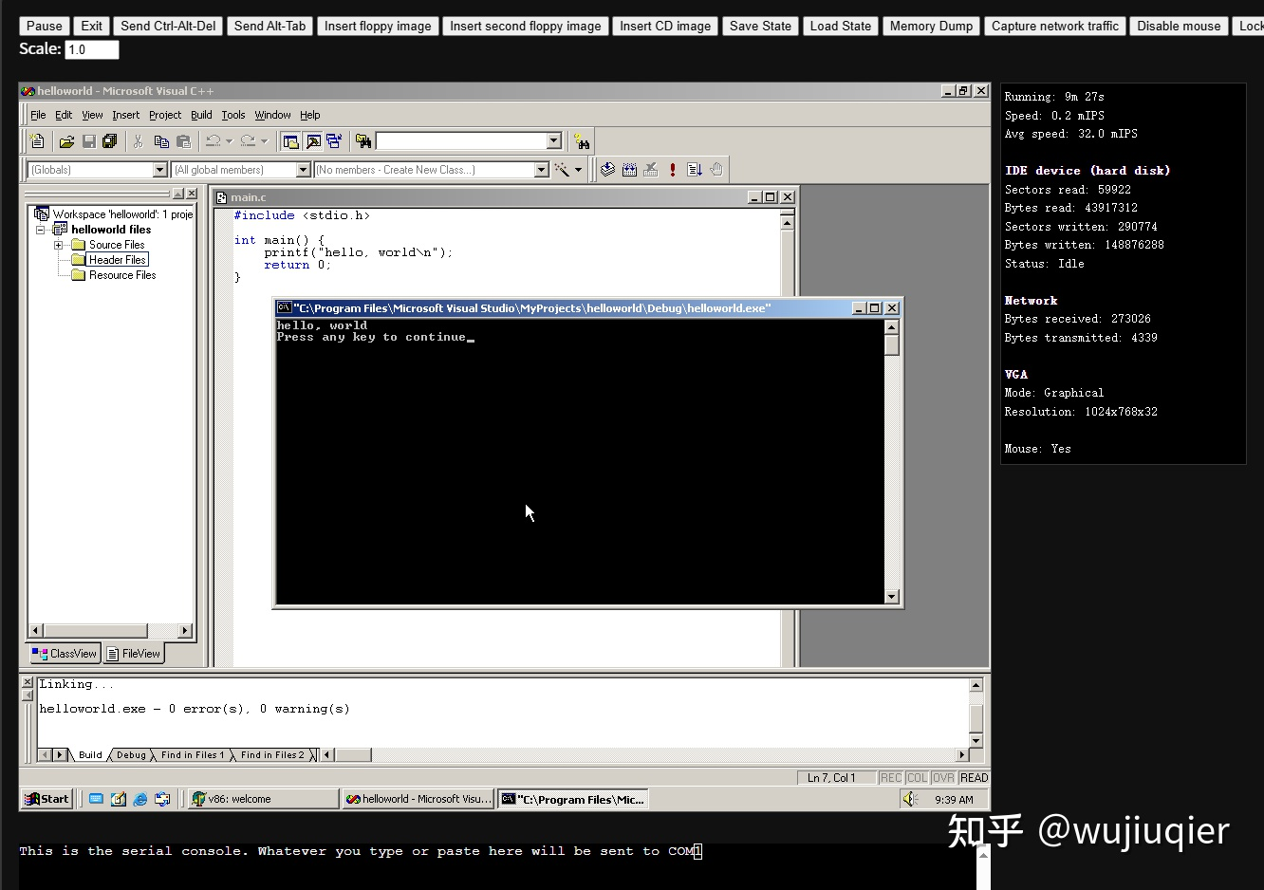This screenshot has height=890, width=1264.
Task: Click the v86: welcome taskbar button
Action: click(263, 799)
